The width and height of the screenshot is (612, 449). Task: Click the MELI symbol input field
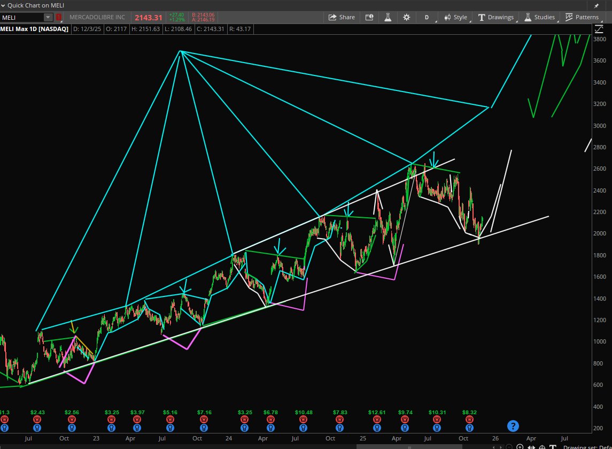[x=21, y=17]
